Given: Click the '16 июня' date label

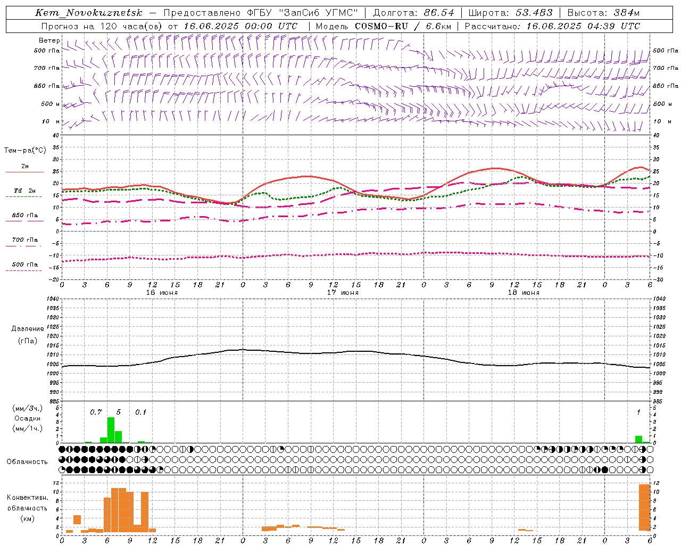Looking at the screenshot, I should pyautogui.click(x=162, y=293).
